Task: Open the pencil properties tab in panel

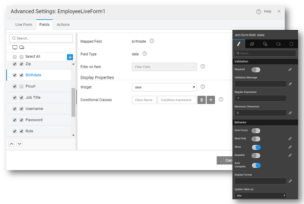Action: point(239,44)
